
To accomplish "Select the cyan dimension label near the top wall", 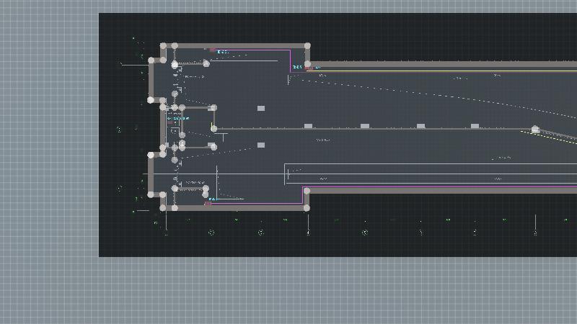I will (223, 52).
